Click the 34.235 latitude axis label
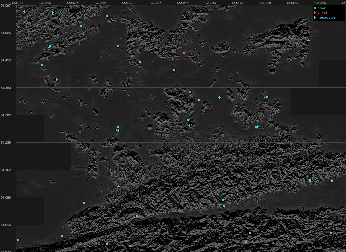 point(6,143)
